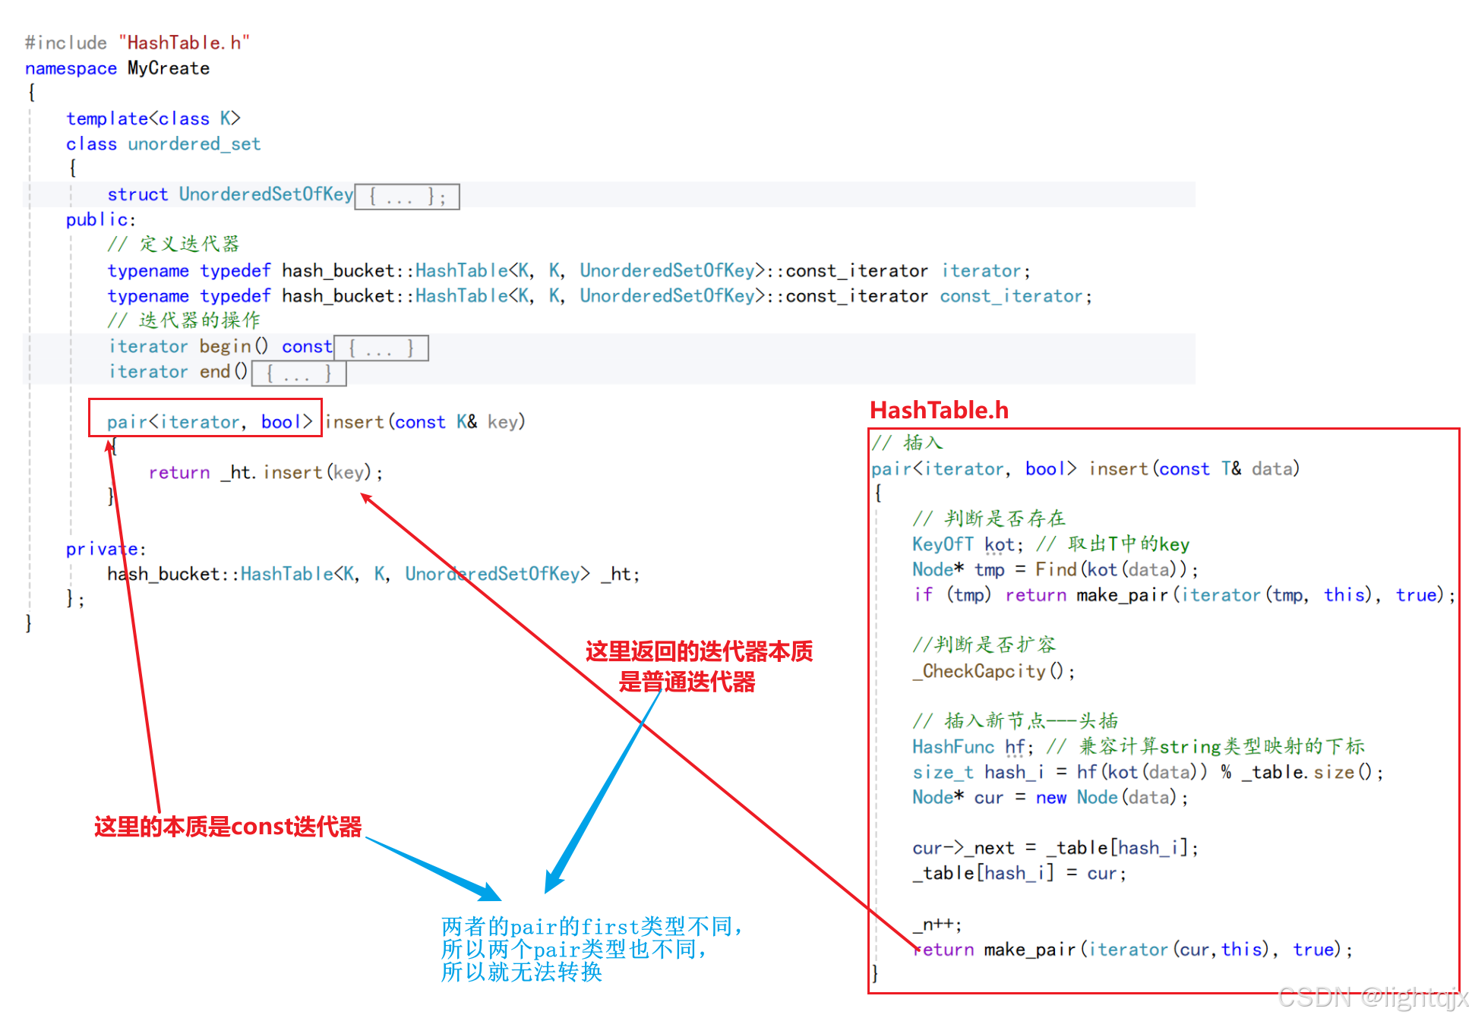Expand the collapsed end() function body

(299, 373)
